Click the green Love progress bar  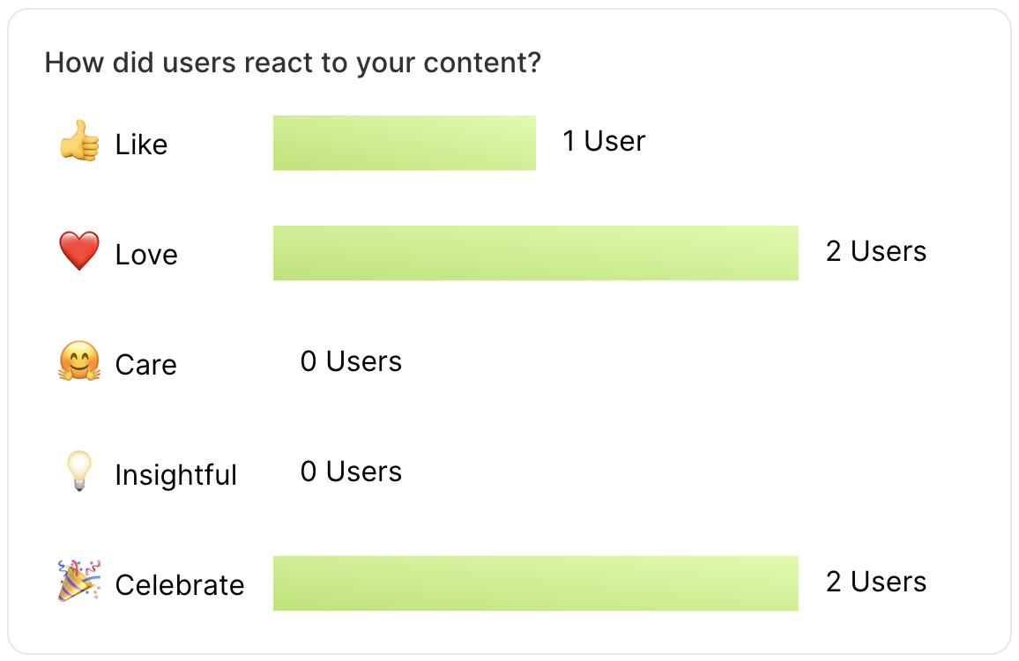tap(535, 253)
